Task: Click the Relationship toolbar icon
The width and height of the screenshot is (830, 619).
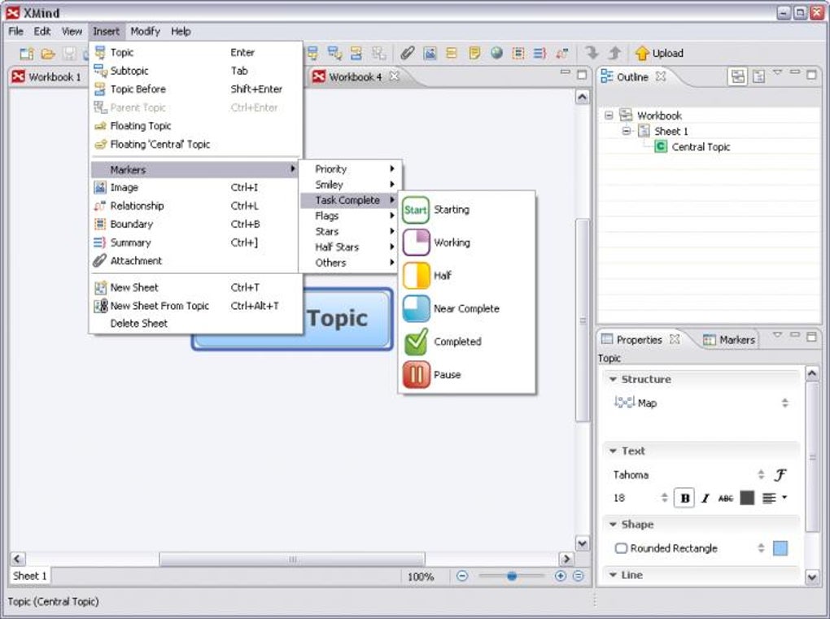Action: click(561, 53)
